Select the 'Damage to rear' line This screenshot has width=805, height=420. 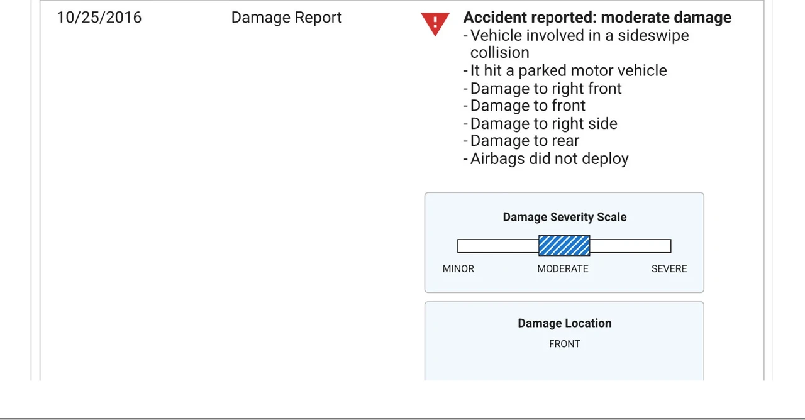click(x=521, y=141)
